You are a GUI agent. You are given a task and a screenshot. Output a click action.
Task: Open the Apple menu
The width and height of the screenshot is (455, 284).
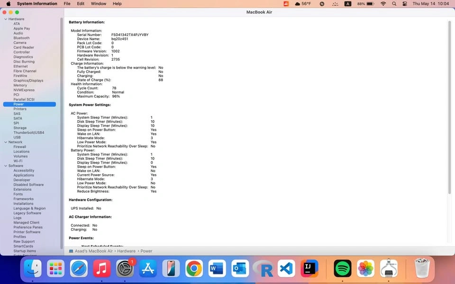(9, 4)
